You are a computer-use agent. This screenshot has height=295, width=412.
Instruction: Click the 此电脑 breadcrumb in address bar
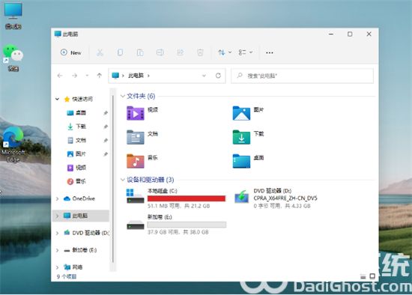(136, 76)
